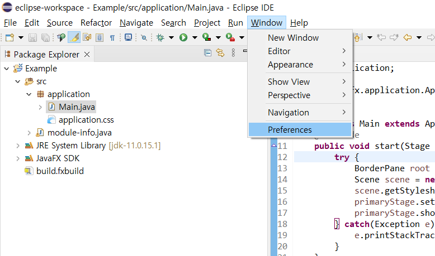435x256 pixels.
Task: Expand the Appearance submenu
Action: [x=300, y=65]
